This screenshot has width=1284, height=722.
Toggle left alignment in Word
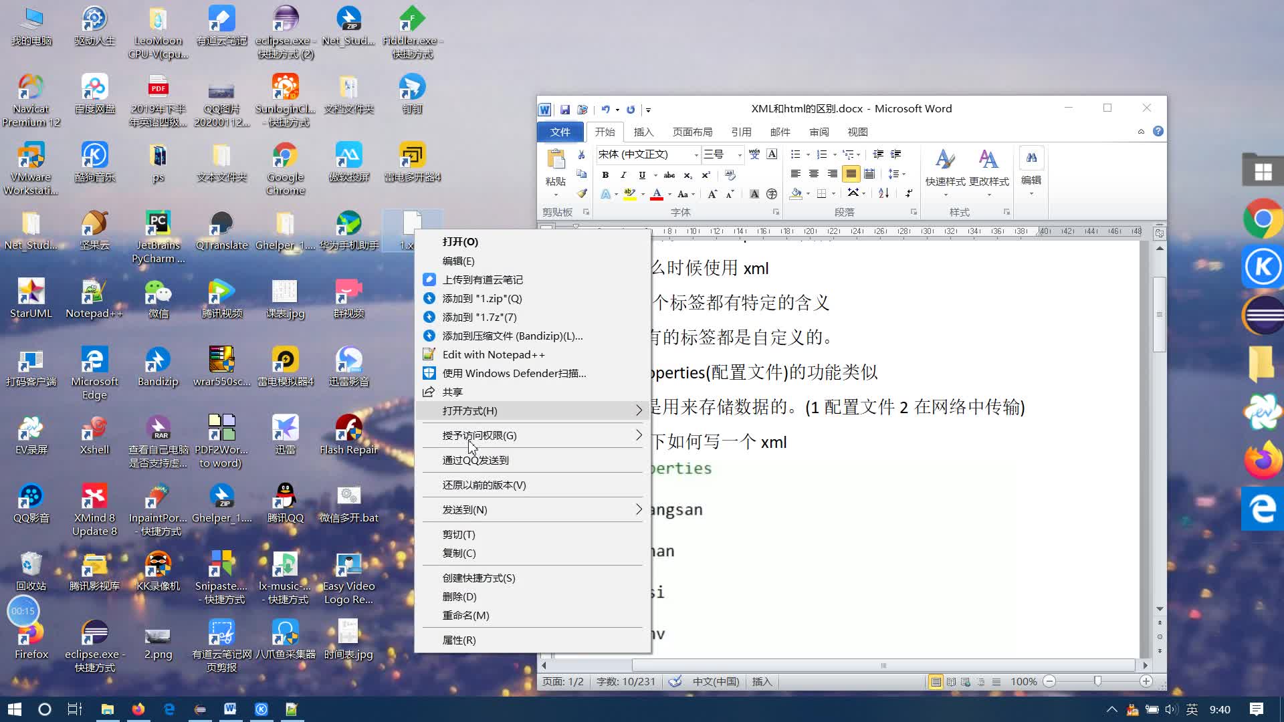pyautogui.click(x=796, y=174)
